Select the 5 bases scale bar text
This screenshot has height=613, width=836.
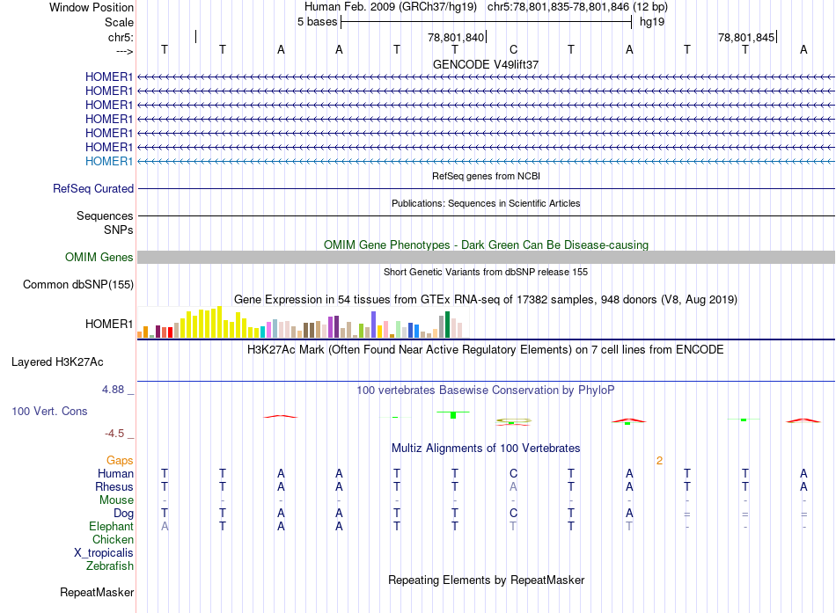pos(317,22)
